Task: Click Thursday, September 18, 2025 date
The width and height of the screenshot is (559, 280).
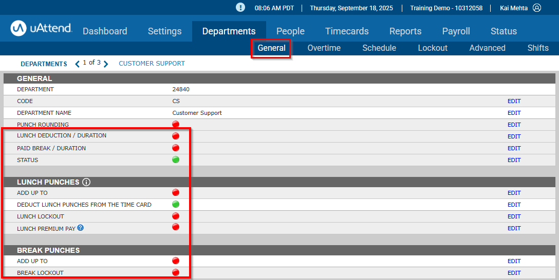Action: (x=351, y=8)
